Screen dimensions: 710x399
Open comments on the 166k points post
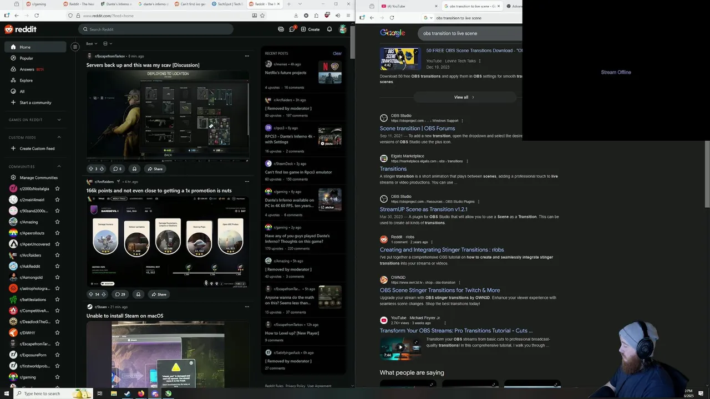tap(120, 294)
